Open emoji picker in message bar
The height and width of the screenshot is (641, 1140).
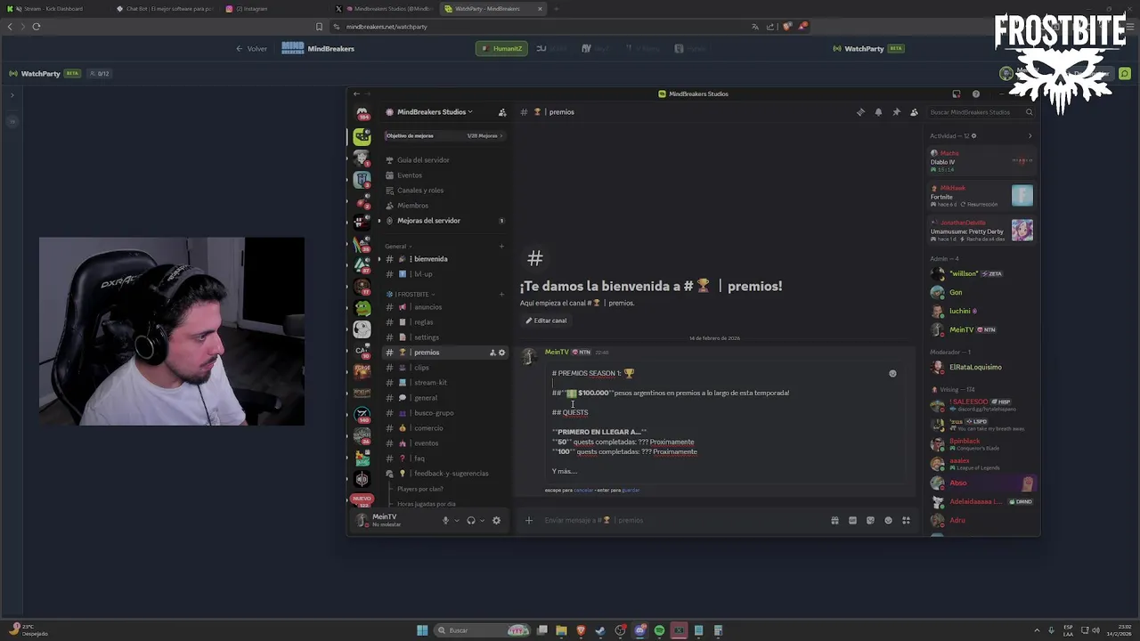click(888, 521)
